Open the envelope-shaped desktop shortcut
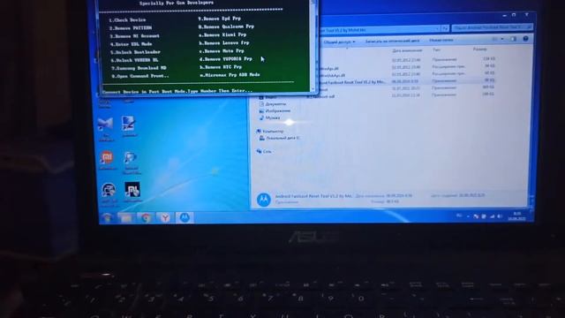Viewport: 565px width, 318px height. [105, 124]
